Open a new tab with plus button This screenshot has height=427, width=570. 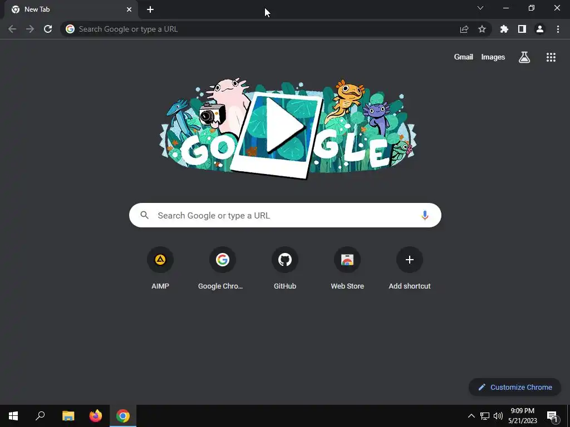(150, 9)
